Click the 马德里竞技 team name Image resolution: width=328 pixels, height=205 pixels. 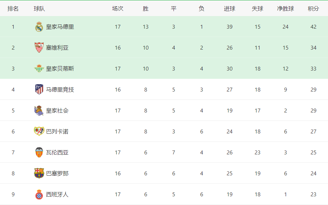(x=60, y=90)
